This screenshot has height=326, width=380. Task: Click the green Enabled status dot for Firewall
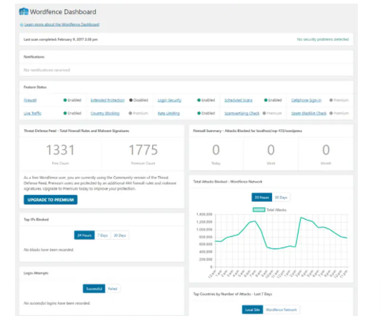[x=65, y=100]
